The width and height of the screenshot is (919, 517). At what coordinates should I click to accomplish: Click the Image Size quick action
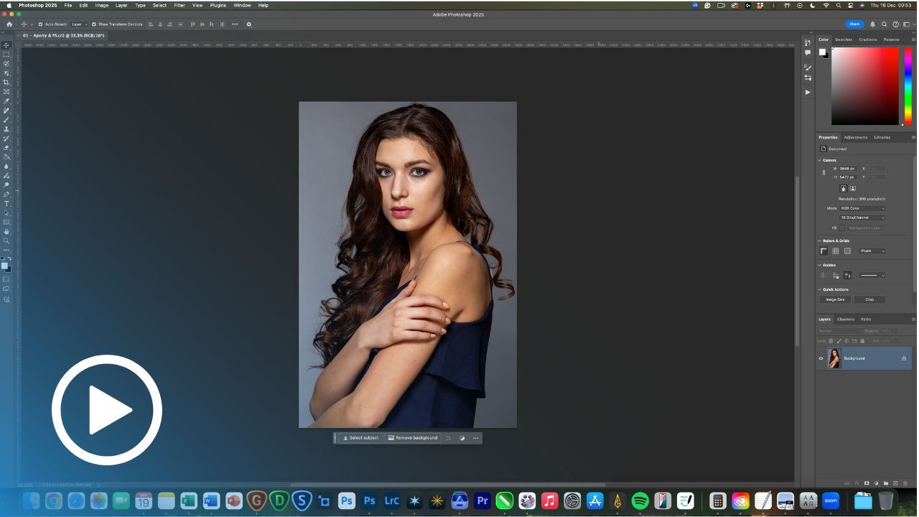click(835, 299)
